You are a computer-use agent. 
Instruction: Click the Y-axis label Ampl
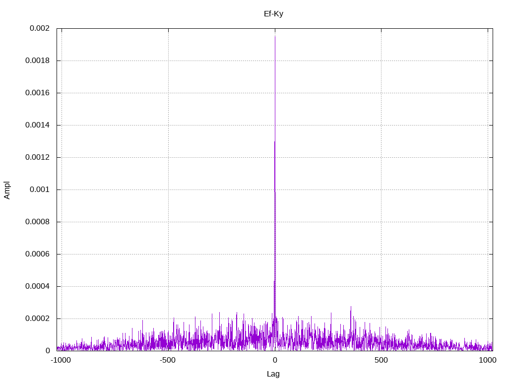[7, 190]
